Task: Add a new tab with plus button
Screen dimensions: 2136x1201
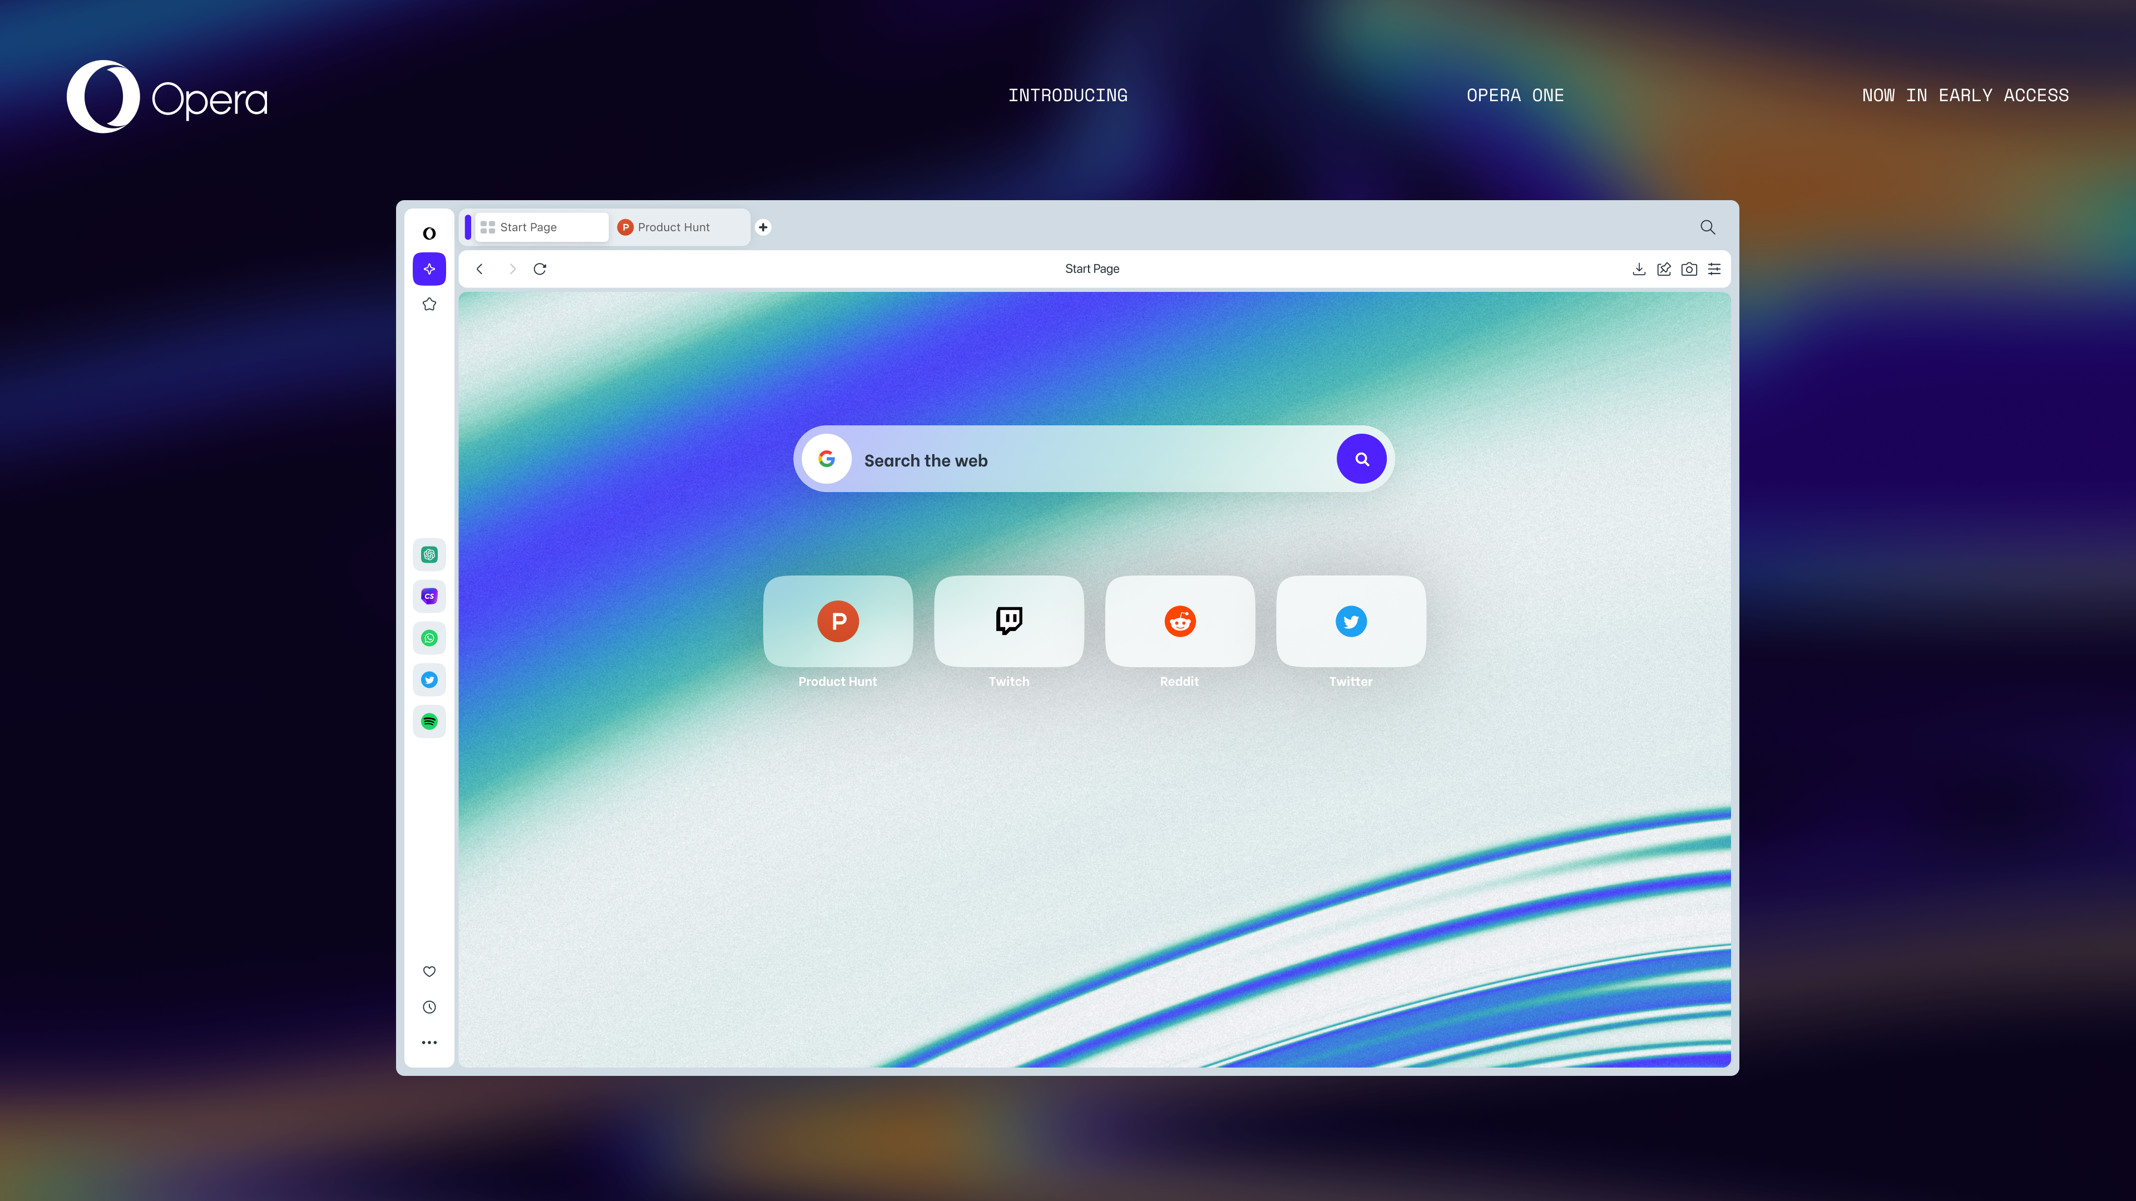Action: pos(763,227)
